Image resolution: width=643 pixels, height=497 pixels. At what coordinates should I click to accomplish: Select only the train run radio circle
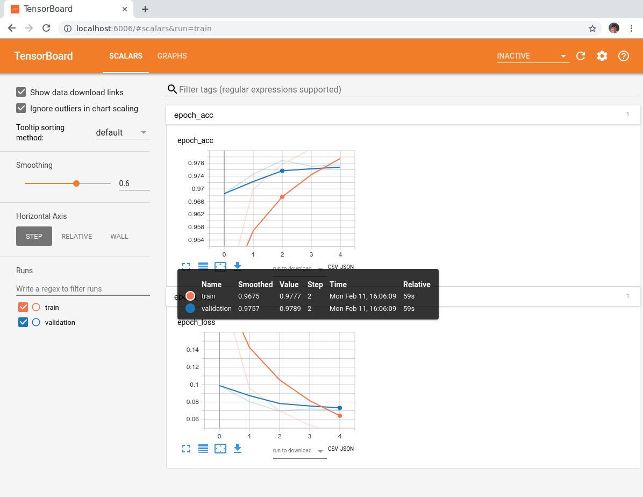point(36,307)
